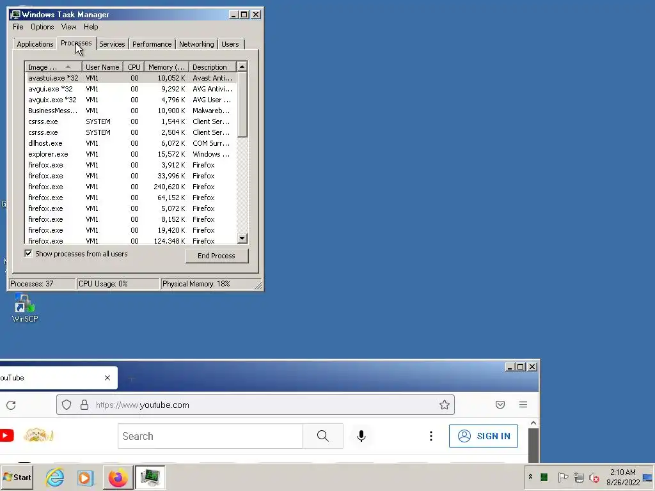Click the End Process button
This screenshot has width=655, height=491.
click(x=217, y=256)
